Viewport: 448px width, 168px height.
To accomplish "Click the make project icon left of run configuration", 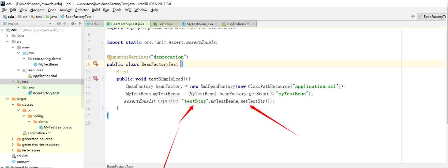I will (413, 16).
